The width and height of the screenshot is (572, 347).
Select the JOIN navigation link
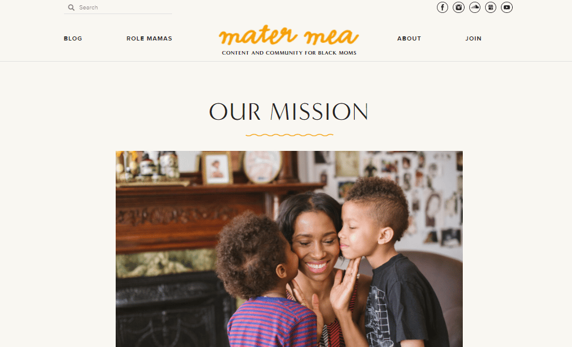tap(473, 38)
